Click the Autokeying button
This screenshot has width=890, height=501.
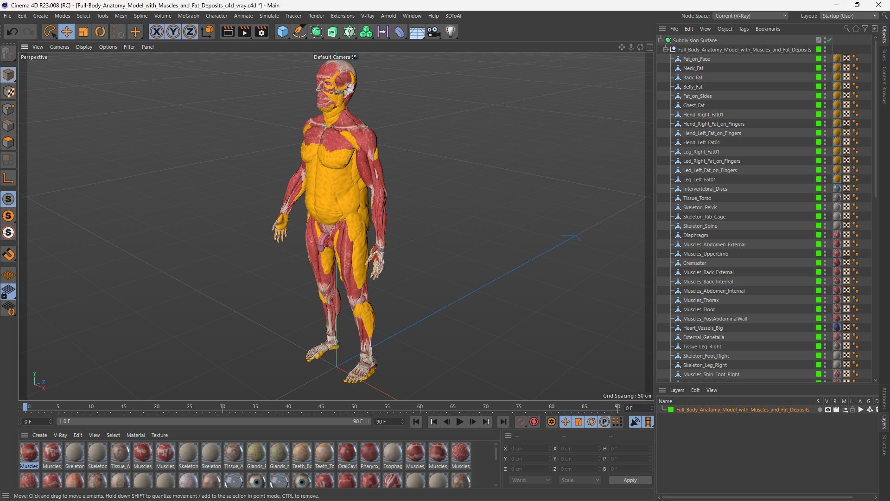534,422
